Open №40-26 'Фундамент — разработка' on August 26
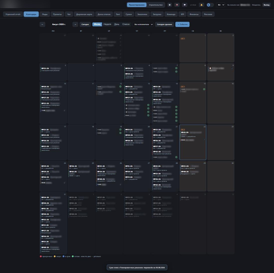 pyautogui.click(x=109, y=180)
